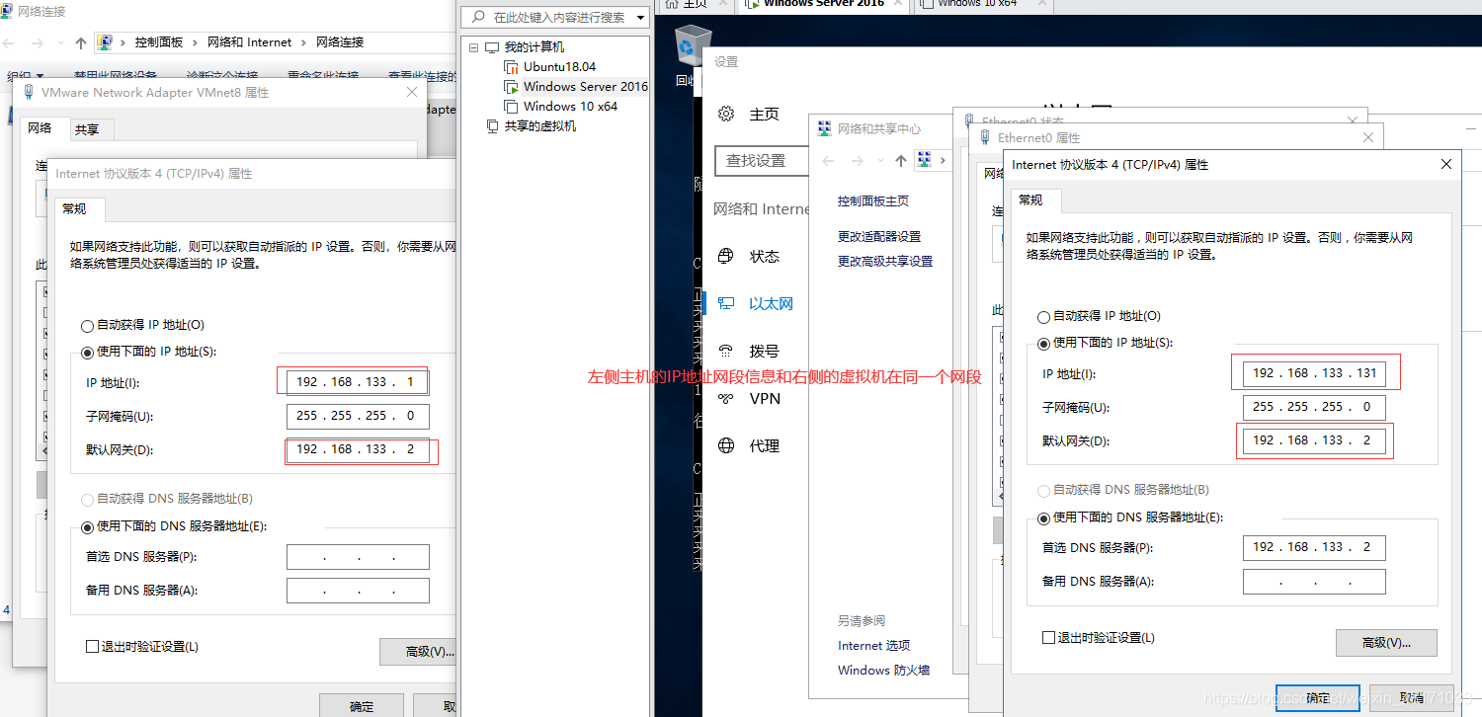
Task: Click the Windows Server 2016 VM icon in tree
Action: click(511, 86)
